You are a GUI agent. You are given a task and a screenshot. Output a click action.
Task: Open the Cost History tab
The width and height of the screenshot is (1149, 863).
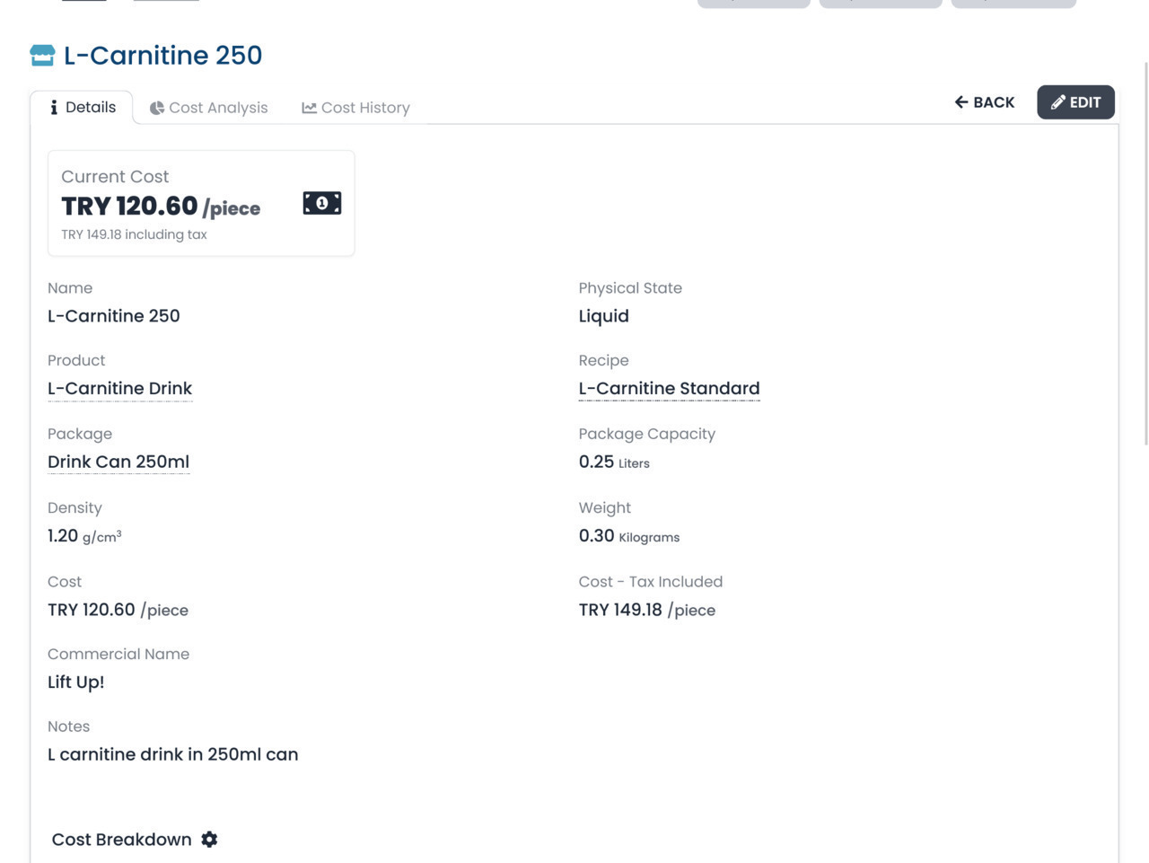click(365, 108)
